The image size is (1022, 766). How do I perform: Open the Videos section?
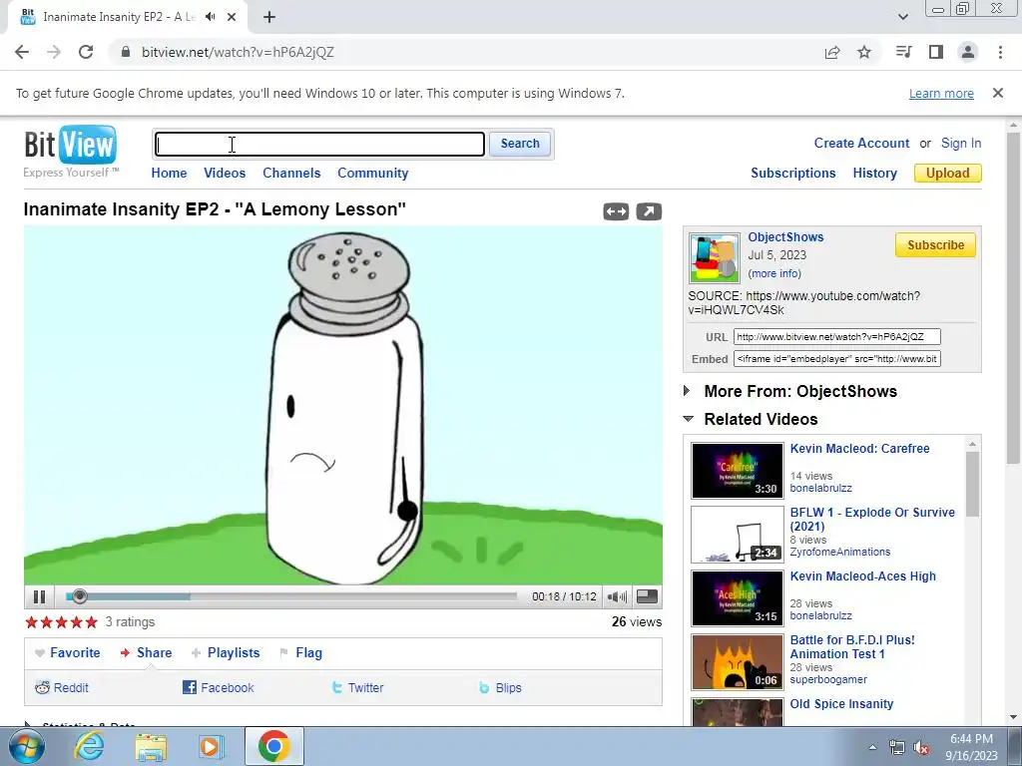(225, 174)
